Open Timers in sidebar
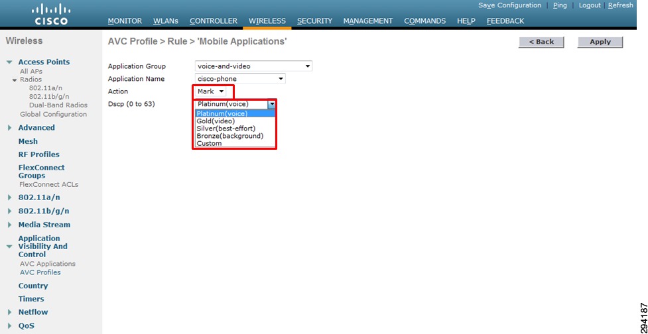 click(x=31, y=299)
